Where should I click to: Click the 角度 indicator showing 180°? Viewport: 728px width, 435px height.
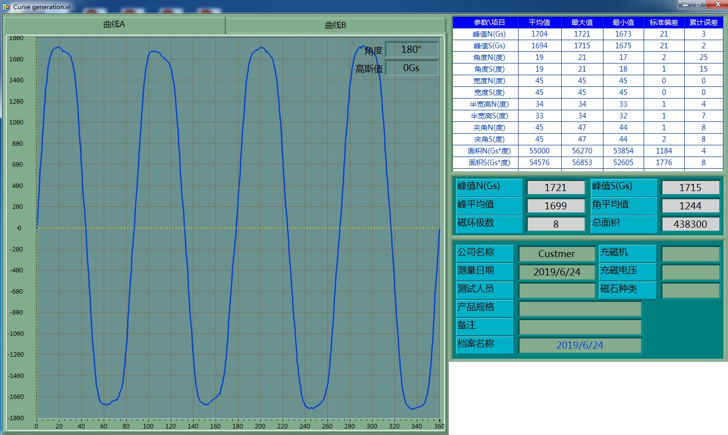pos(411,49)
